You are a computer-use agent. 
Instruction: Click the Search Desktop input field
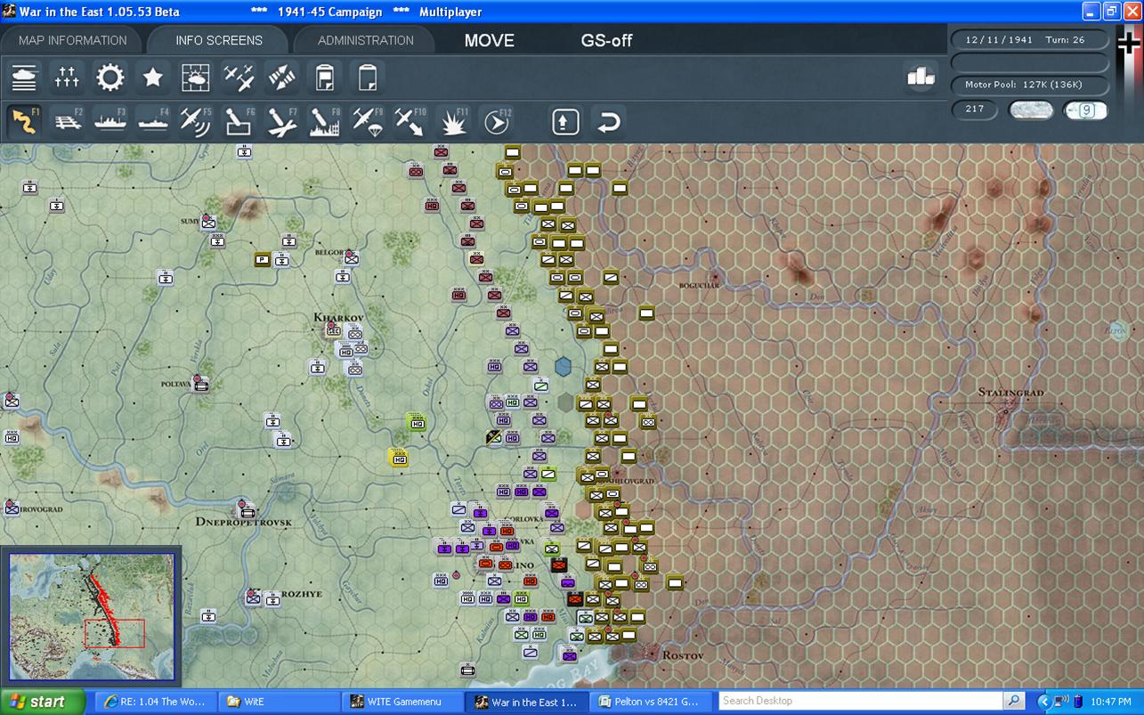click(x=860, y=701)
